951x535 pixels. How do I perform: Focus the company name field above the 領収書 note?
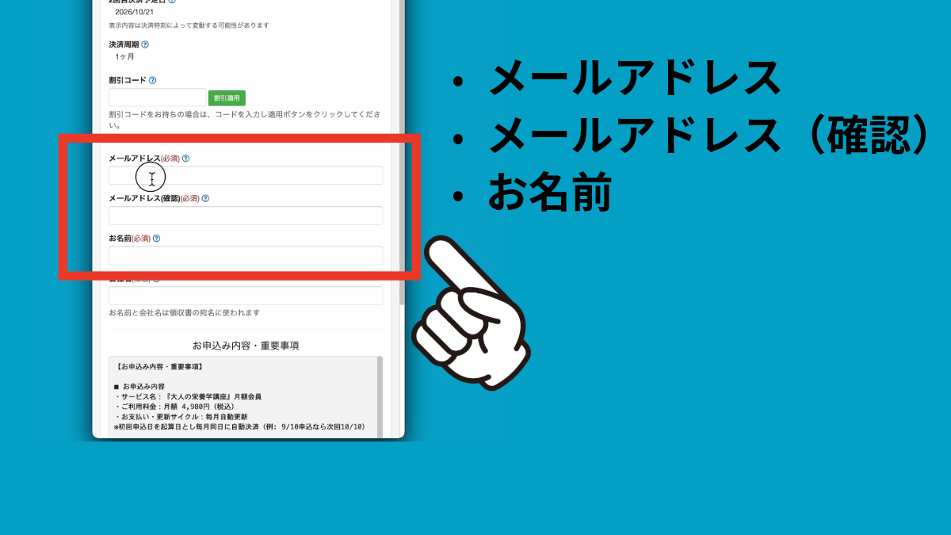click(x=246, y=296)
